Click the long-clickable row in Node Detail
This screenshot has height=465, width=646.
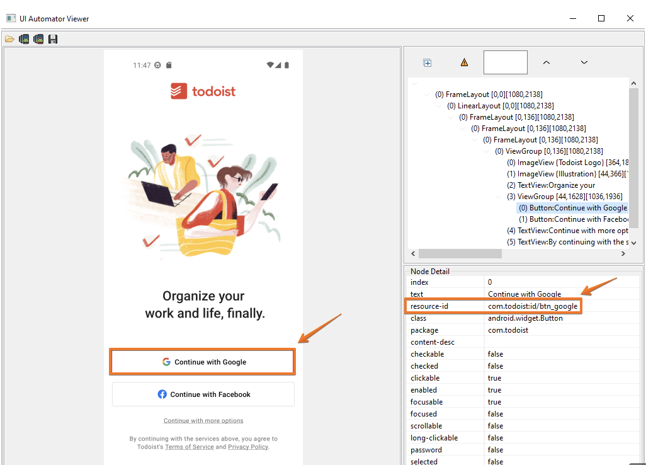tap(523, 438)
